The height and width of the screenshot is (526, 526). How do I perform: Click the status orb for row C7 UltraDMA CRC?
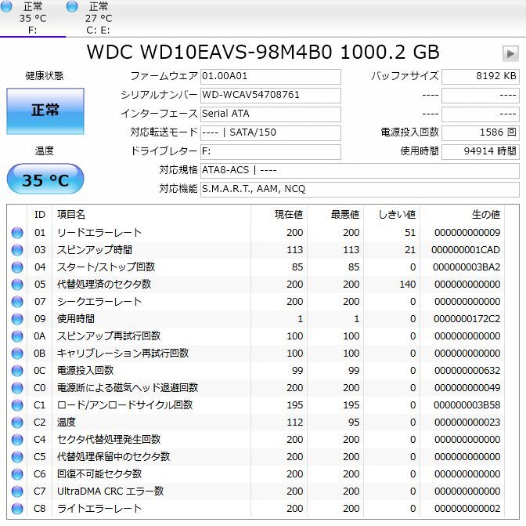(x=17, y=492)
